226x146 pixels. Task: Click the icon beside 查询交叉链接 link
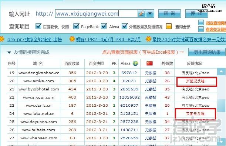201,29
